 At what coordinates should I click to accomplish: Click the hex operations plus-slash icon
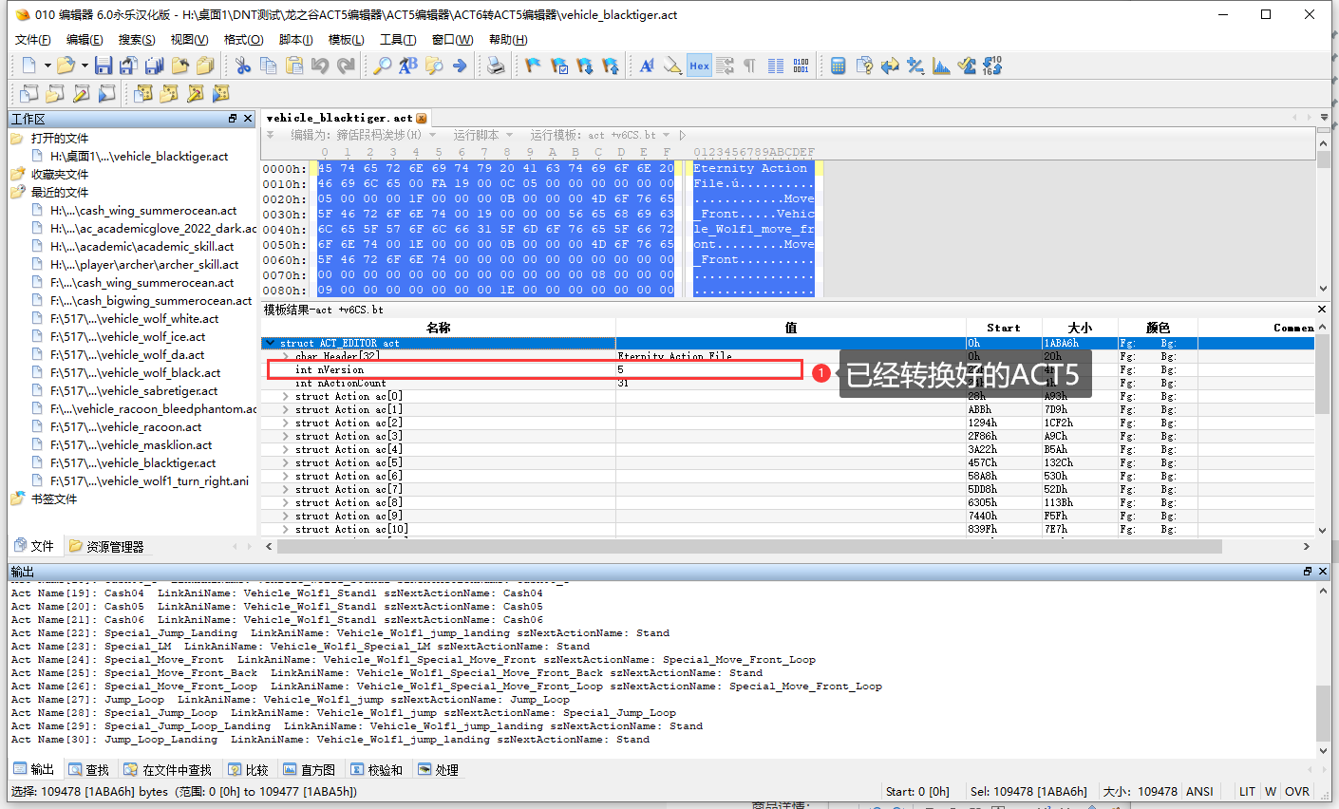tap(915, 66)
